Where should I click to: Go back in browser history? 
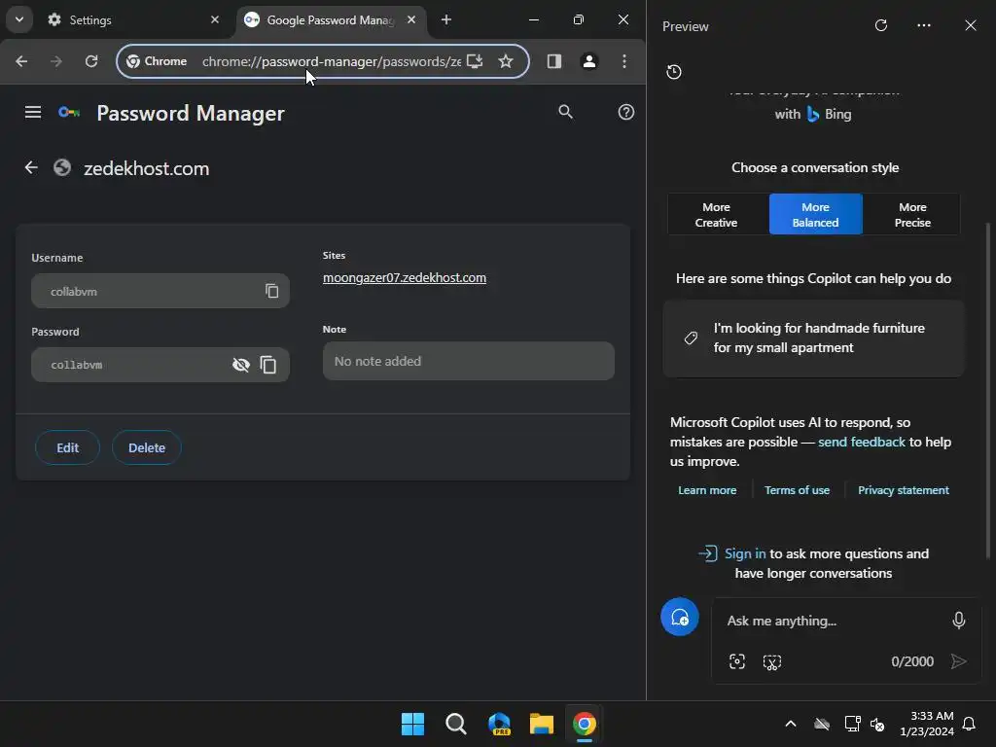tap(21, 61)
